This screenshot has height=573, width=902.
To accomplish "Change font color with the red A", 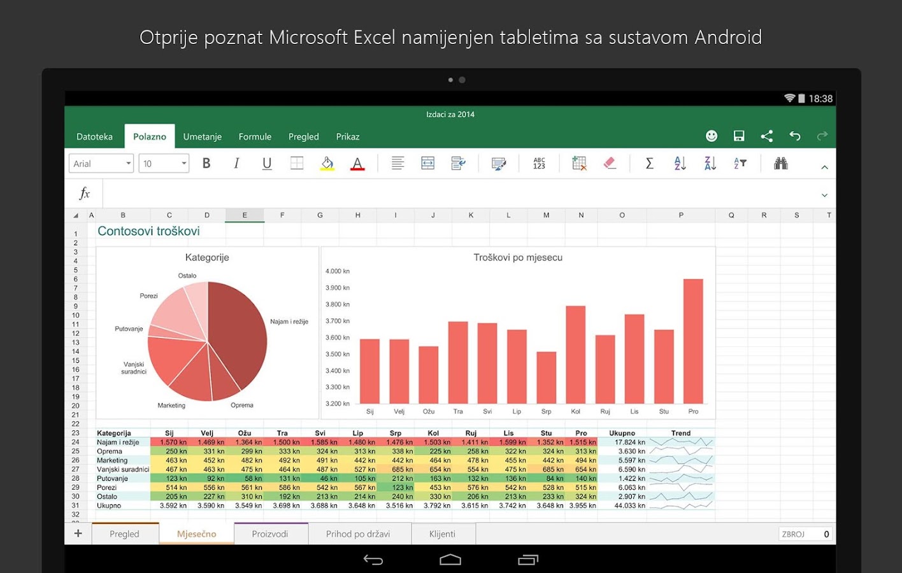I will click(357, 163).
